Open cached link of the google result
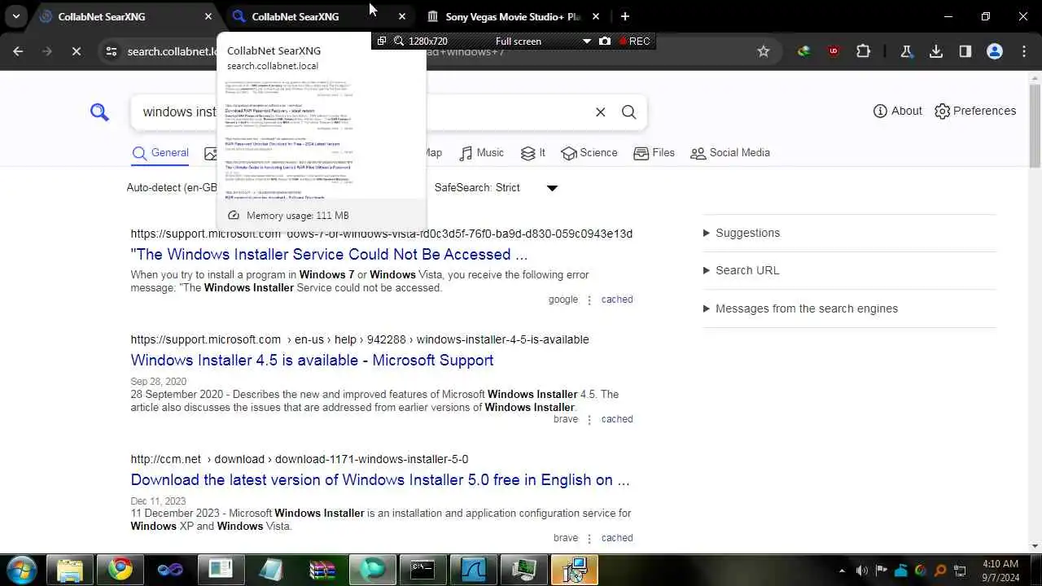Image resolution: width=1042 pixels, height=586 pixels. (617, 300)
